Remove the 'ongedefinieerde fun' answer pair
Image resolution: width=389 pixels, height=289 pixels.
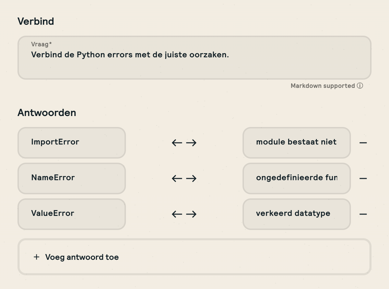[363, 178]
